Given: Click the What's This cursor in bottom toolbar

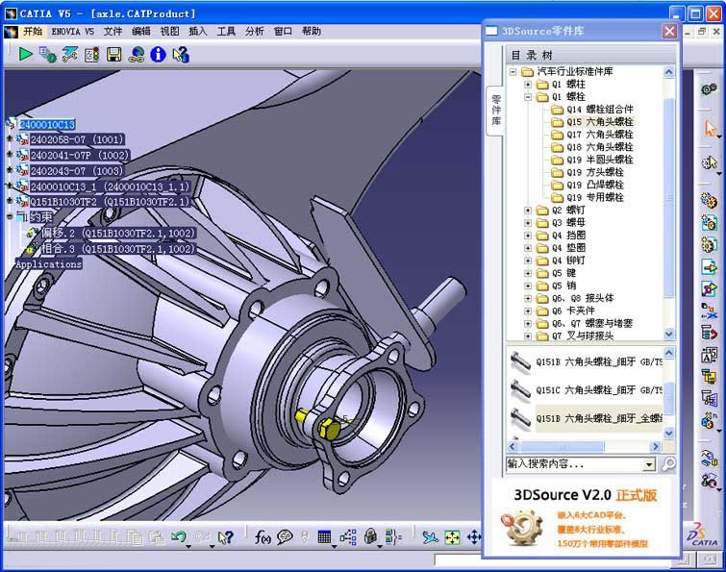Looking at the screenshot, I should tap(225, 536).
